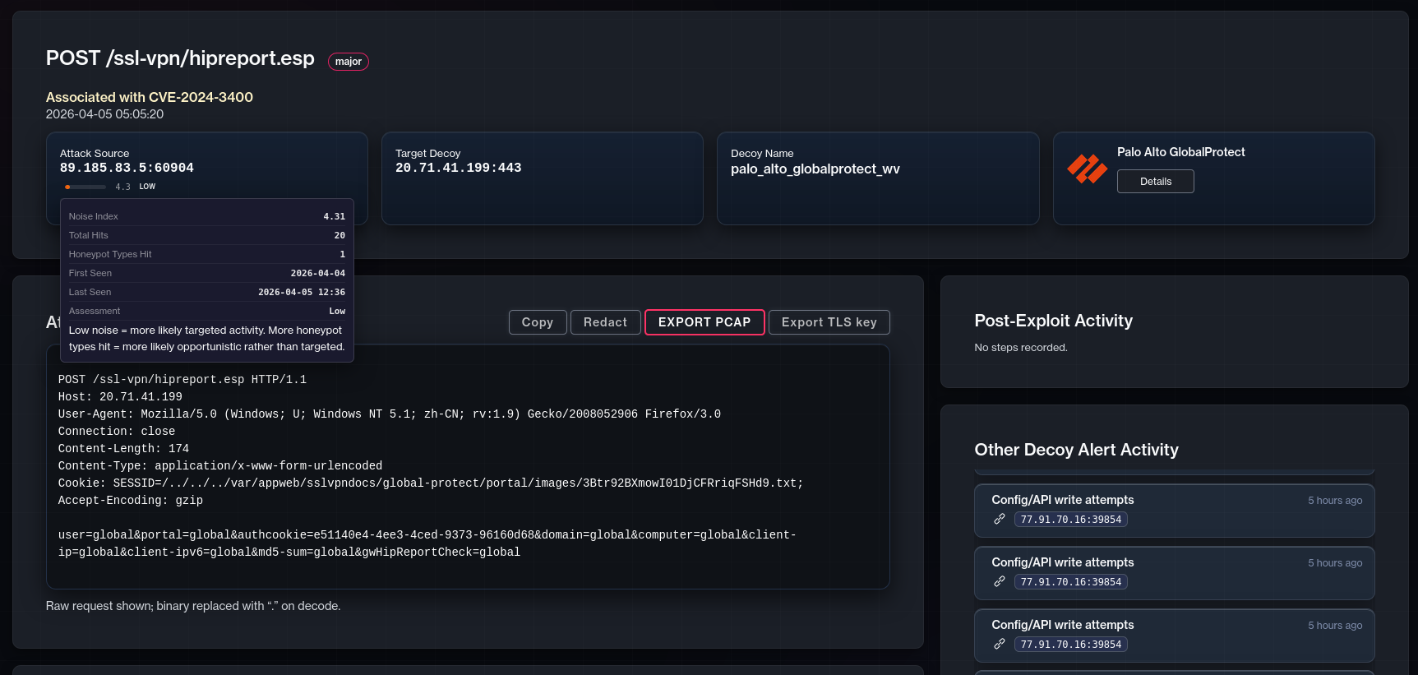Open the second Config/API write attempts title
This screenshot has height=675, width=1418.
coord(1062,562)
